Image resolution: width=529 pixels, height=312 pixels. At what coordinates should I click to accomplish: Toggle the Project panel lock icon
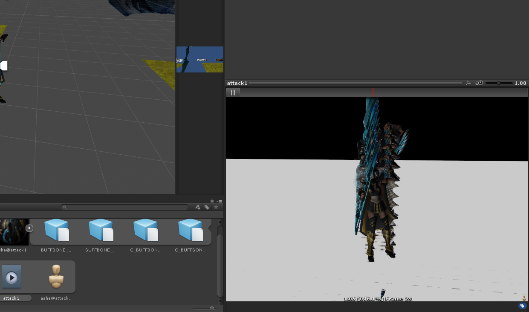212,201
